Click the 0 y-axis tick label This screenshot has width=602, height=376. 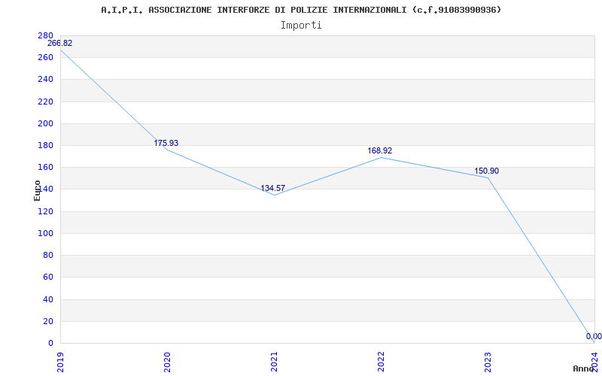[x=50, y=343]
